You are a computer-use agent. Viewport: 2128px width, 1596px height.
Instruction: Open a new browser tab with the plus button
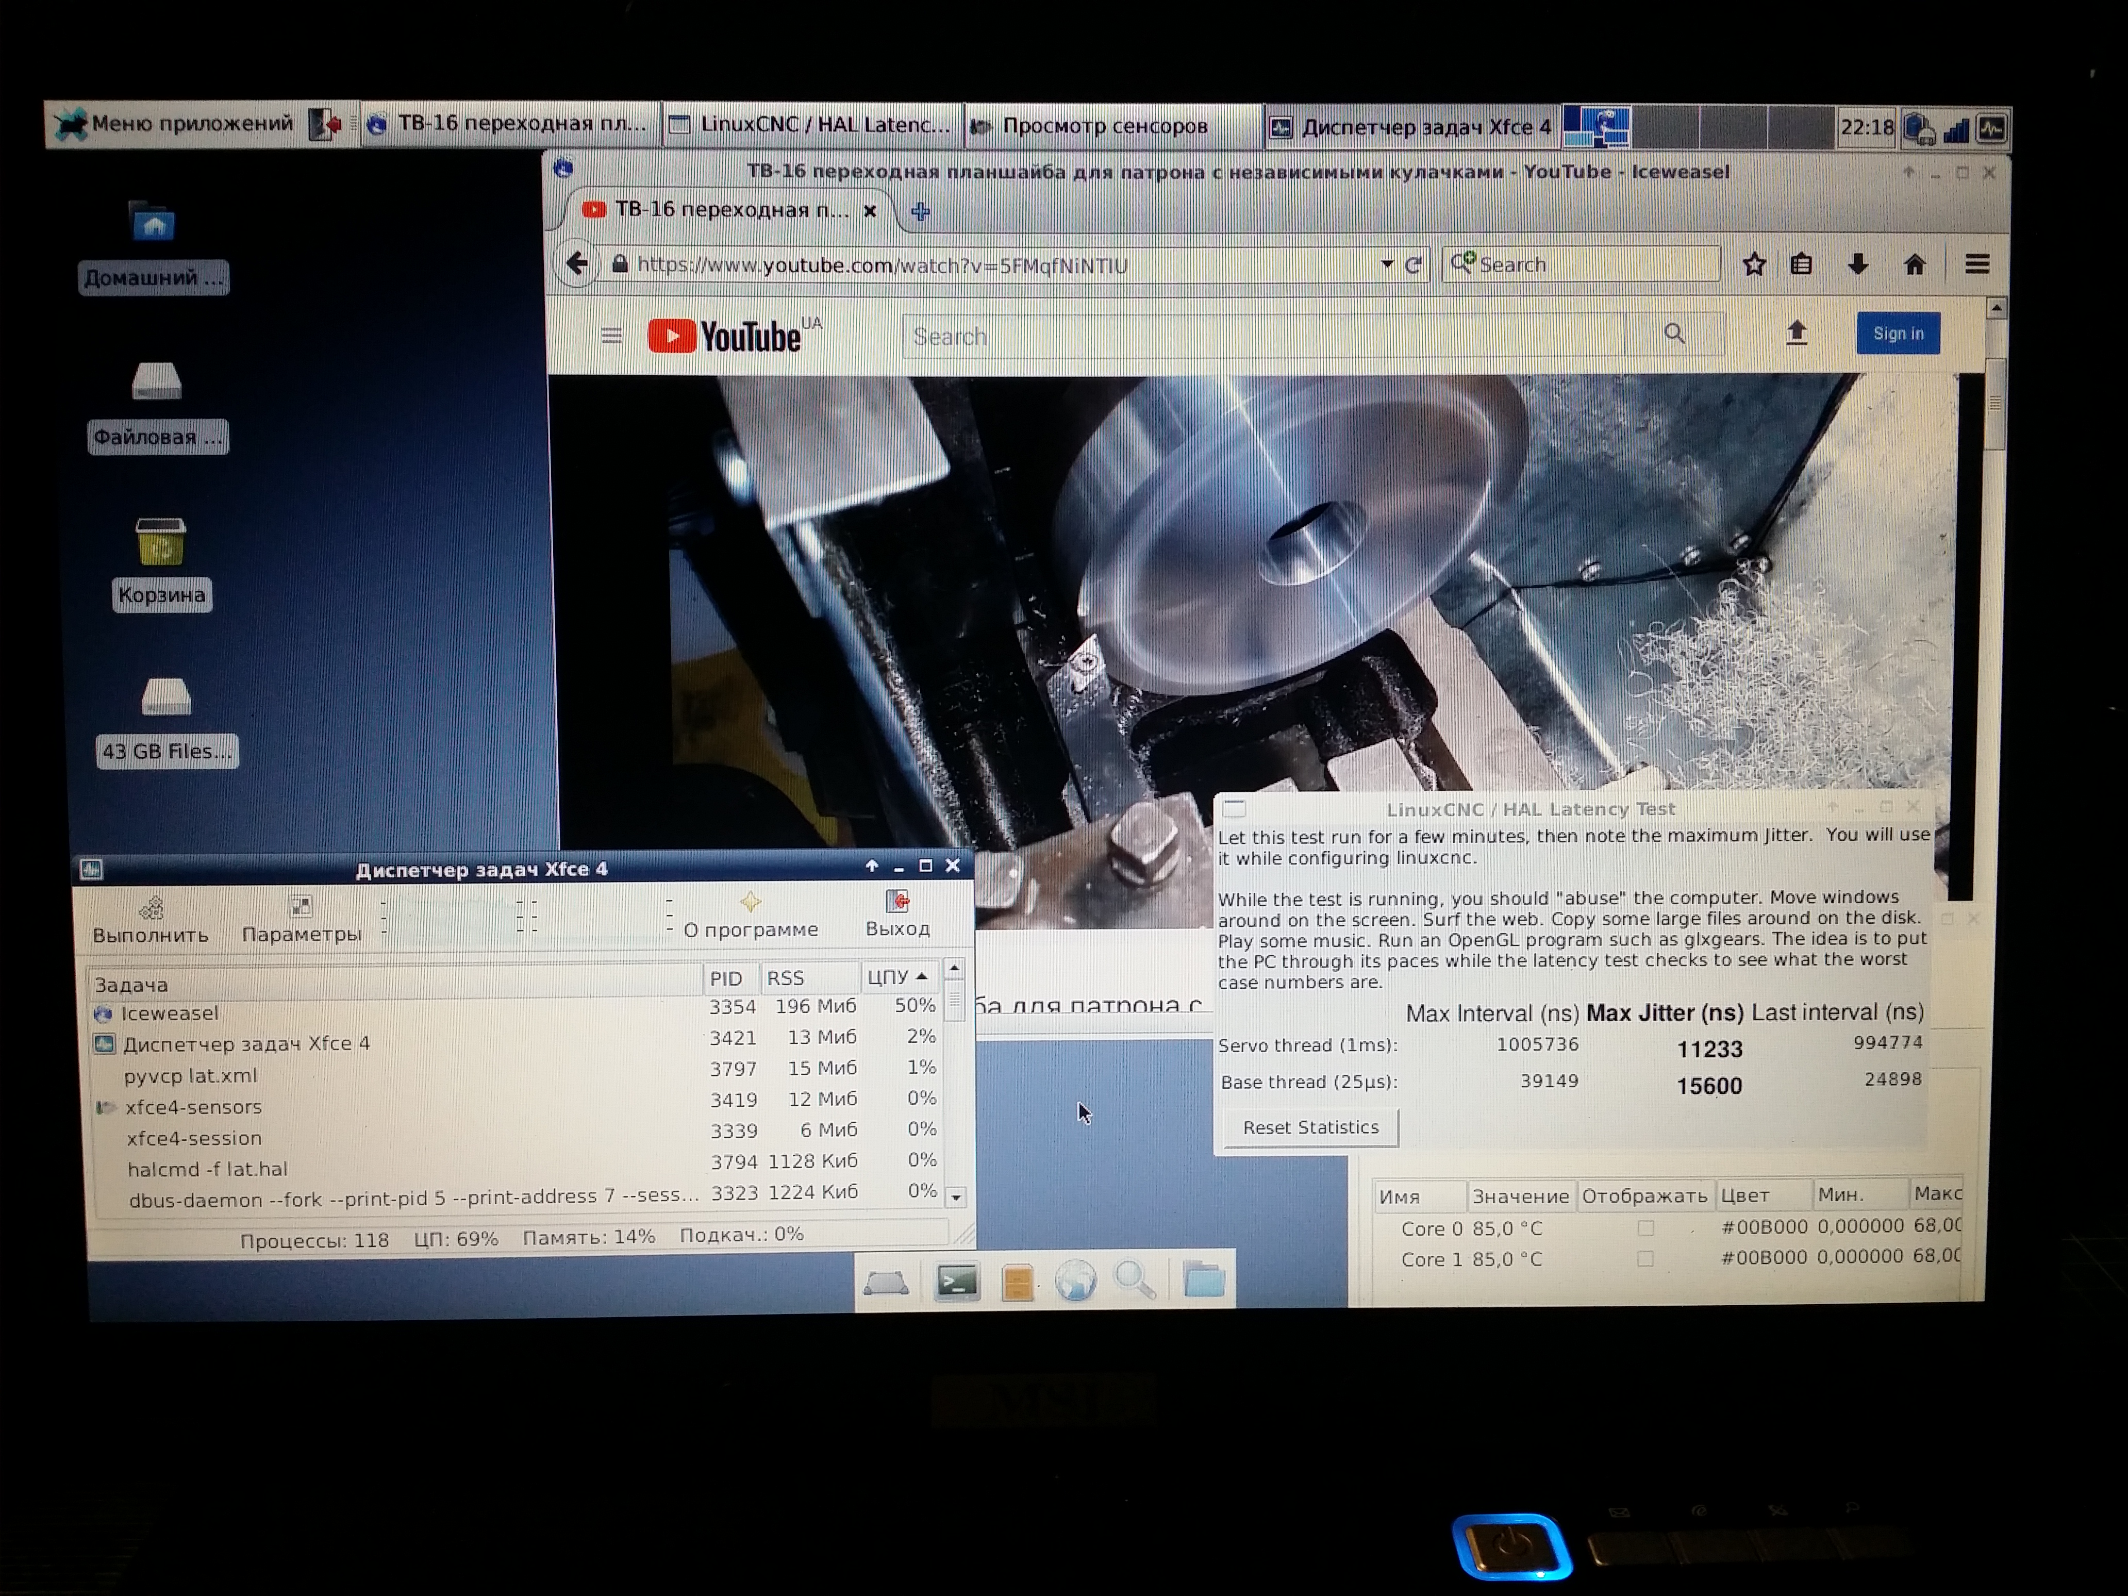[x=920, y=212]
